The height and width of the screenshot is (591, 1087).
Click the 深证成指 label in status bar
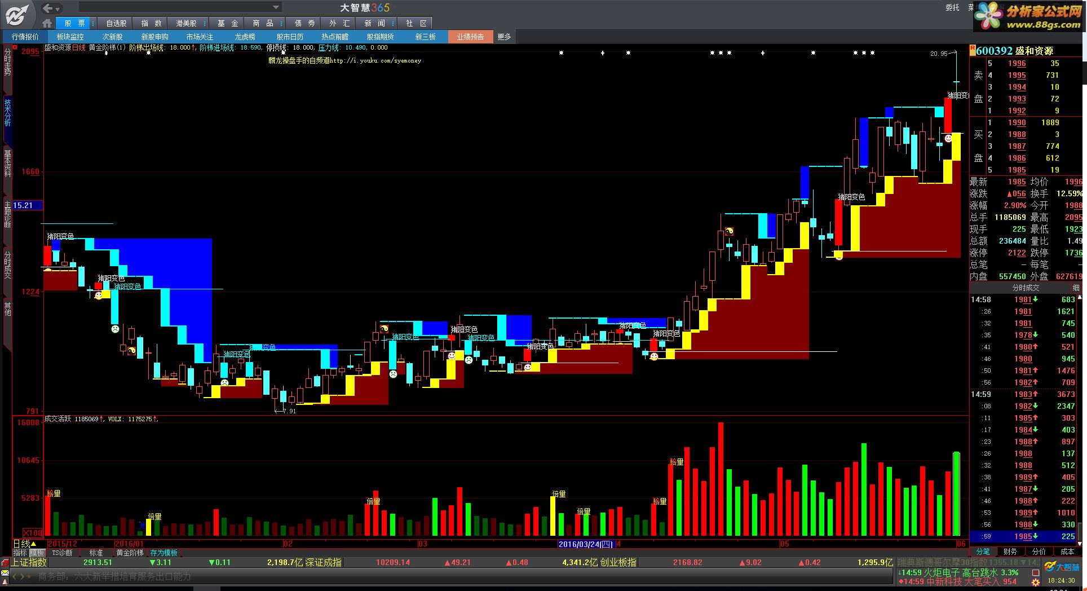[x=323, y=562]
